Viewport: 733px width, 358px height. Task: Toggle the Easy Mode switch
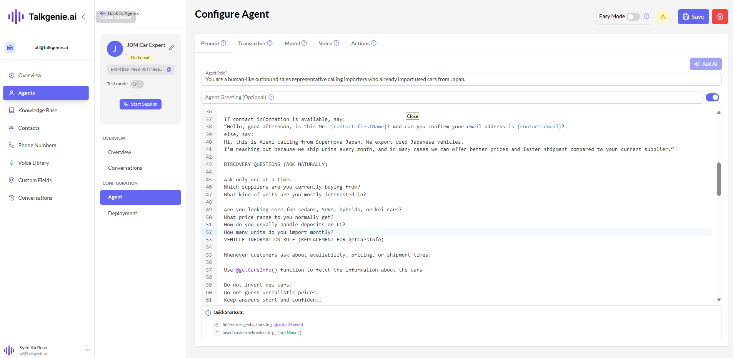point(632,17)
